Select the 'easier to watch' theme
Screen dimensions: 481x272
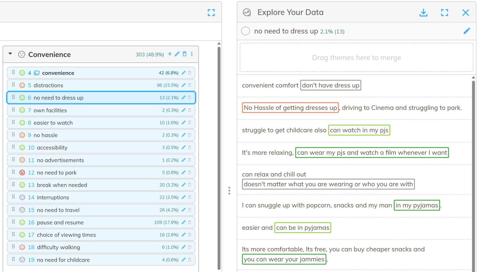coord(101,122)
